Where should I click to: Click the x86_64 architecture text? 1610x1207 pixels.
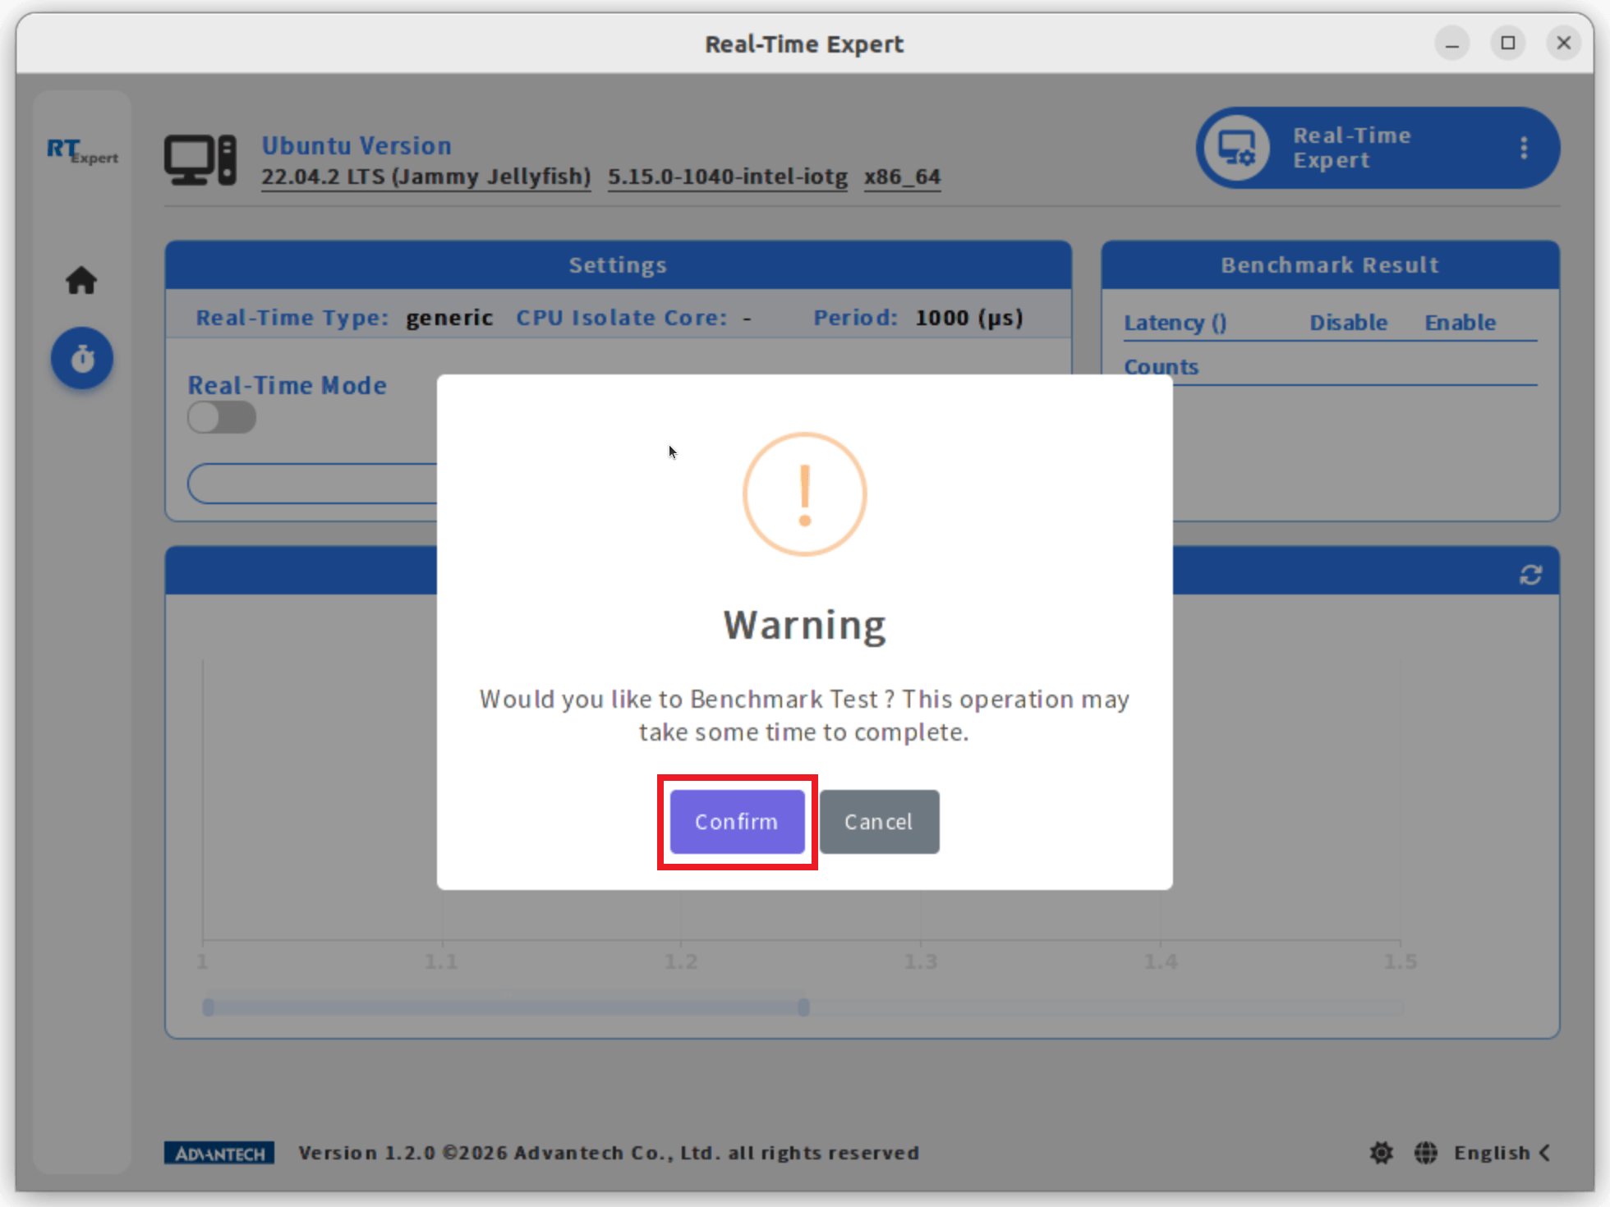click(902, 177)
